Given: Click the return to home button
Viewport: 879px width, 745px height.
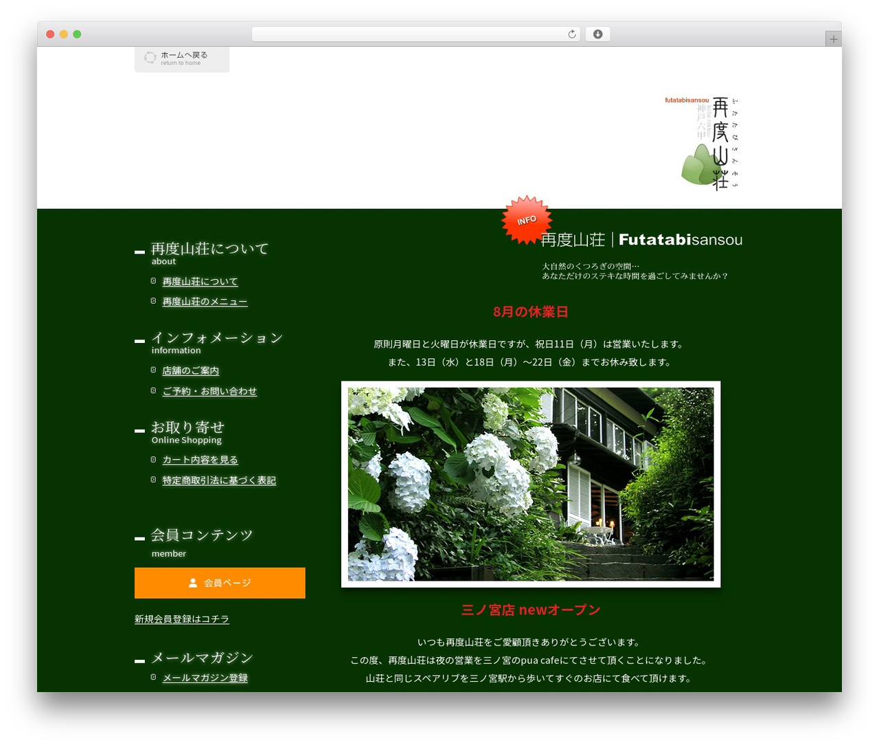Looking at the screenshot, I should [182, 58].
